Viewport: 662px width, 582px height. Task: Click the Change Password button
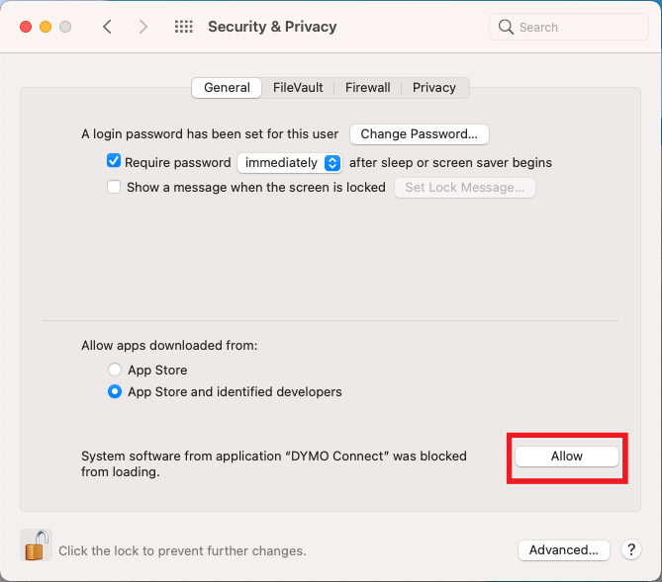click(420, 134)
